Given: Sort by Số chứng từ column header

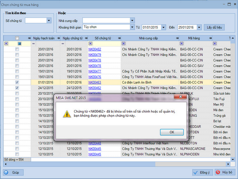Looking at the screenshot, I should point(103,38).
